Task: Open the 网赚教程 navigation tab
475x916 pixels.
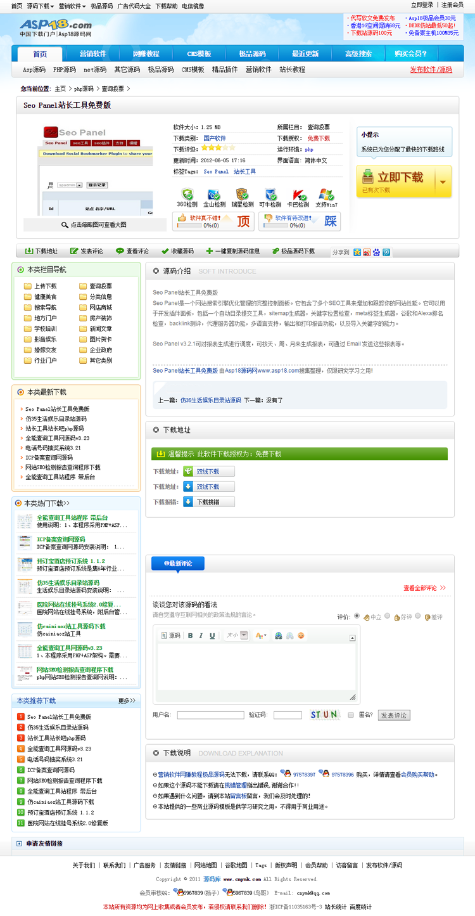Action: (x=146, y=54)
